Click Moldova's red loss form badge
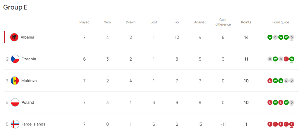The image size is (299, 135). point(270,81)
